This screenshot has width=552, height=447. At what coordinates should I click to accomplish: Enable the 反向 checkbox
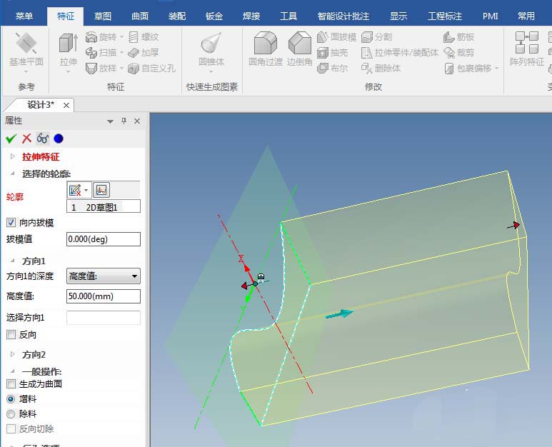(x=11, y=334)
